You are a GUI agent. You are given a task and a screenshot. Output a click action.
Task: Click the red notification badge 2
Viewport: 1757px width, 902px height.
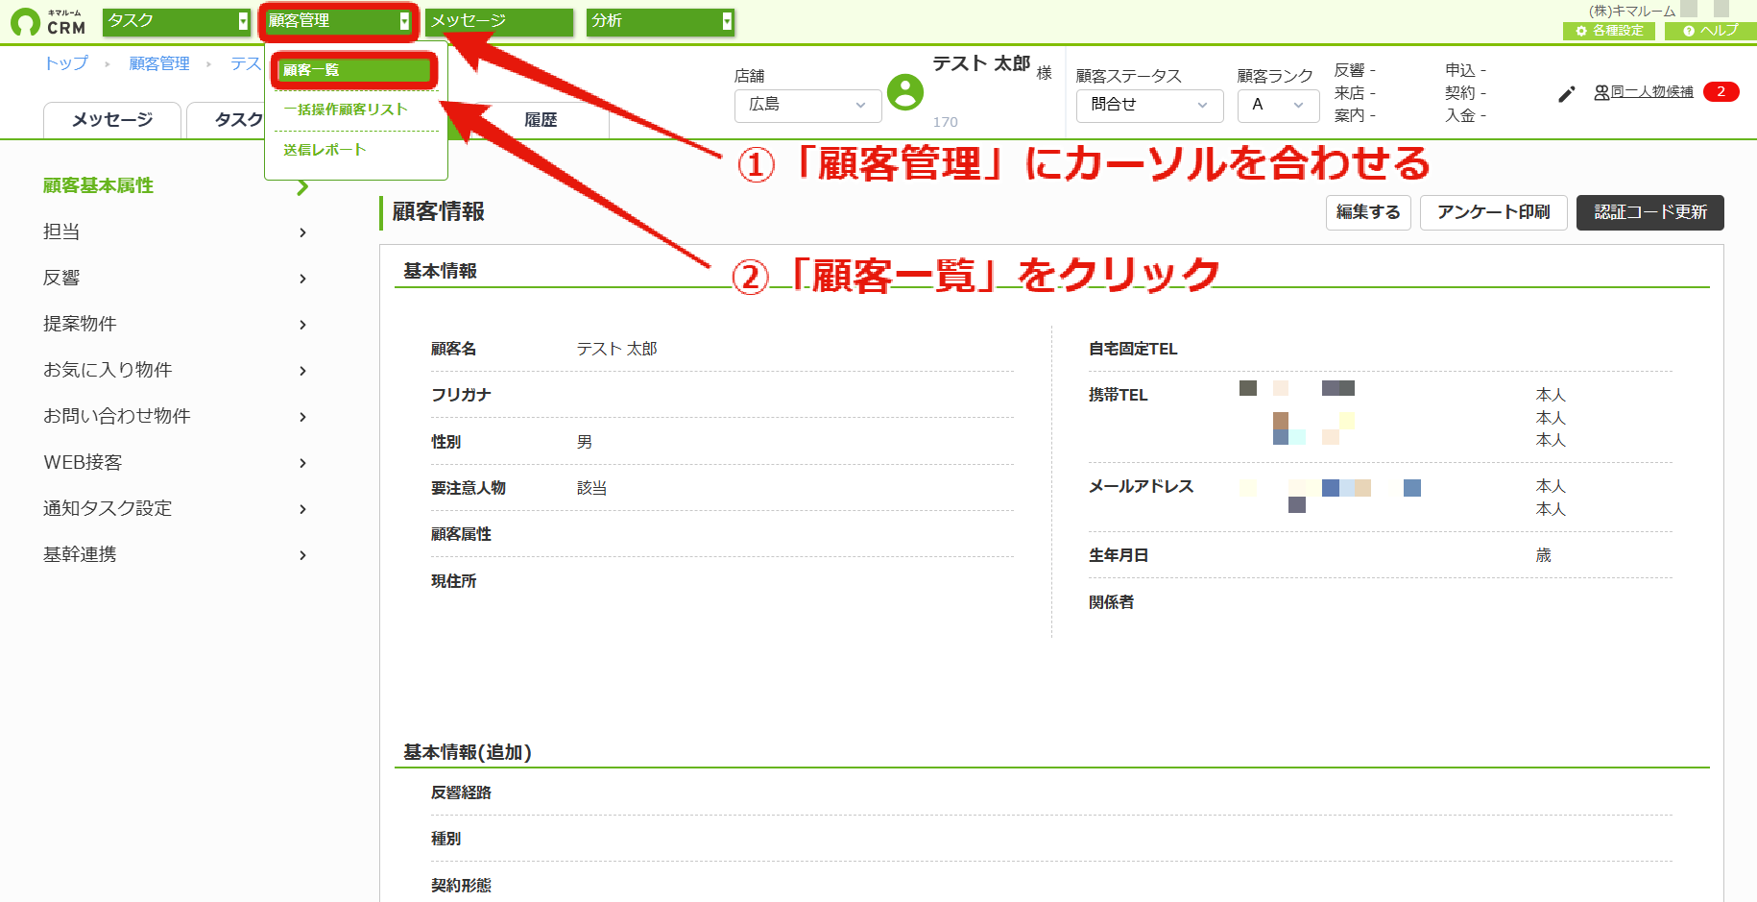pyautogui.click(x=1721, y=92)
